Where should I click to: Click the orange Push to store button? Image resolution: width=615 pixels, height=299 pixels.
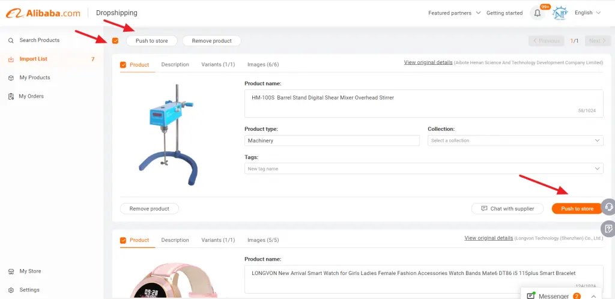tap(577, 209)
